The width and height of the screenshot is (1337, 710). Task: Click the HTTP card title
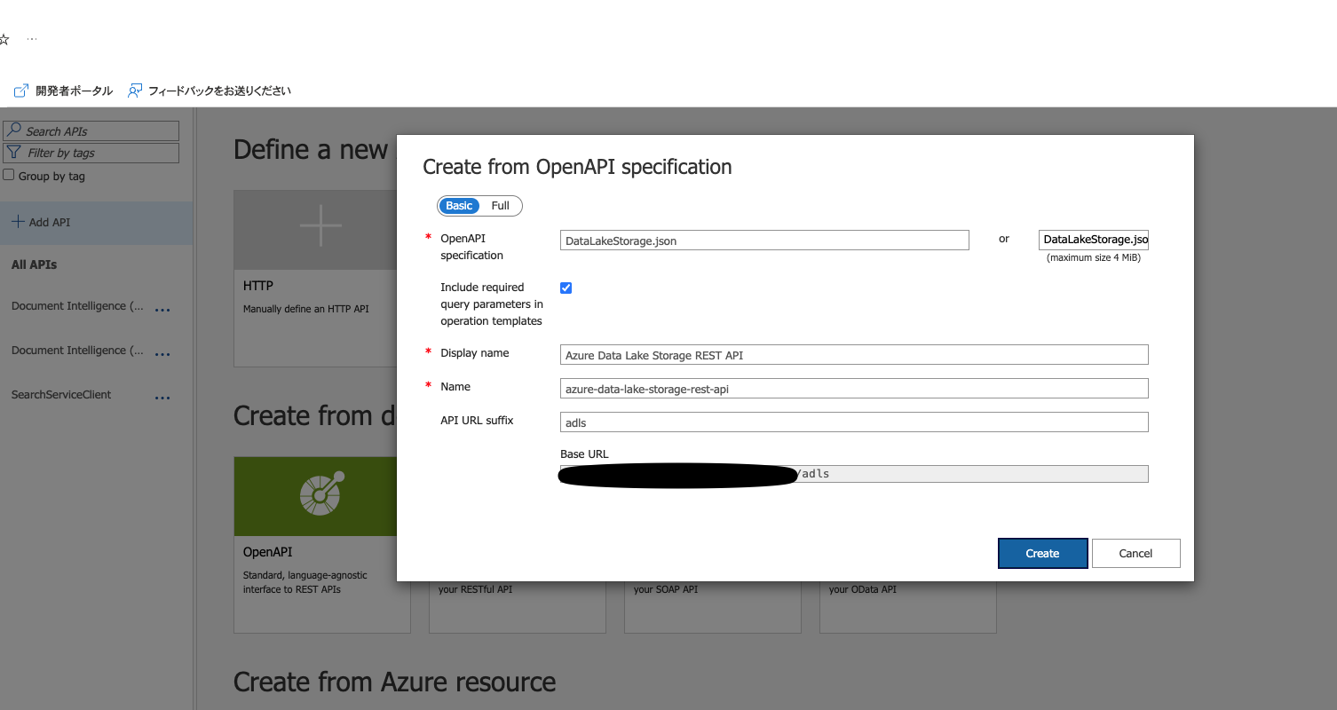pyautogui.click(x=258, y=286)
